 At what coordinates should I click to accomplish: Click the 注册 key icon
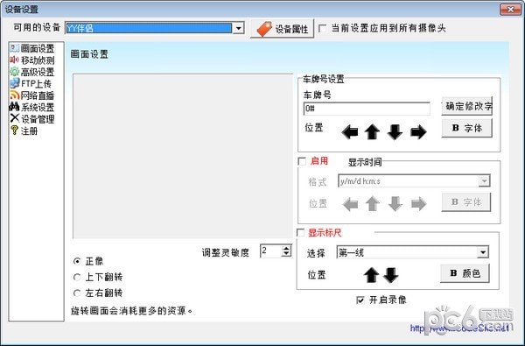tap(14, 131)
